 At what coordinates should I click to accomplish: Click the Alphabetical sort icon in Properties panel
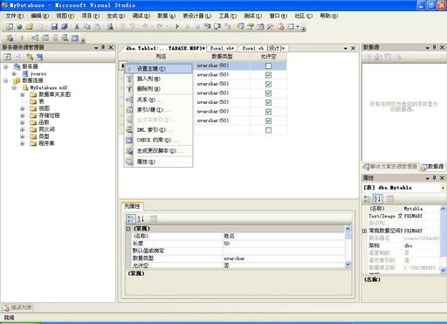click(378, 199)
